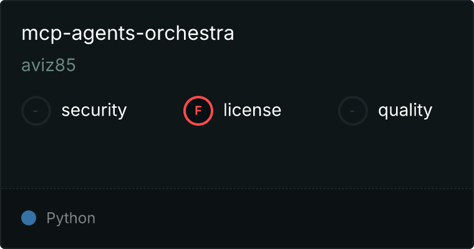Open the aviz85 author profile
Image resolution: width=474 pixels, height=249 pixels.
pos(49,65)
